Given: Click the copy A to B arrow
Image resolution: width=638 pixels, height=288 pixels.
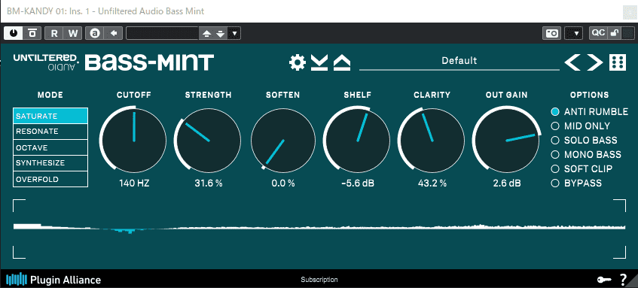Looking at the screenshot, I should 114,33.
